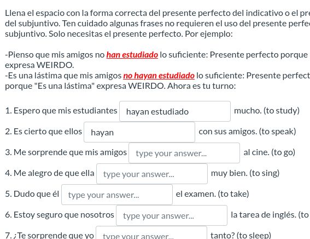
Task: Click the 'Llena el espacio' instruction line
Action: tap(157, 13)
